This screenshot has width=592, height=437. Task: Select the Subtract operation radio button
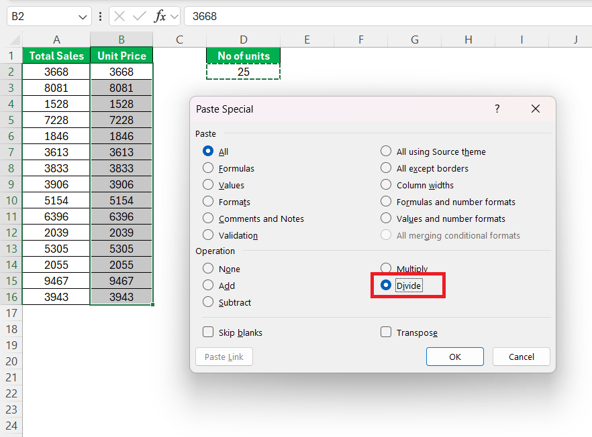click(x=208, y=302)
